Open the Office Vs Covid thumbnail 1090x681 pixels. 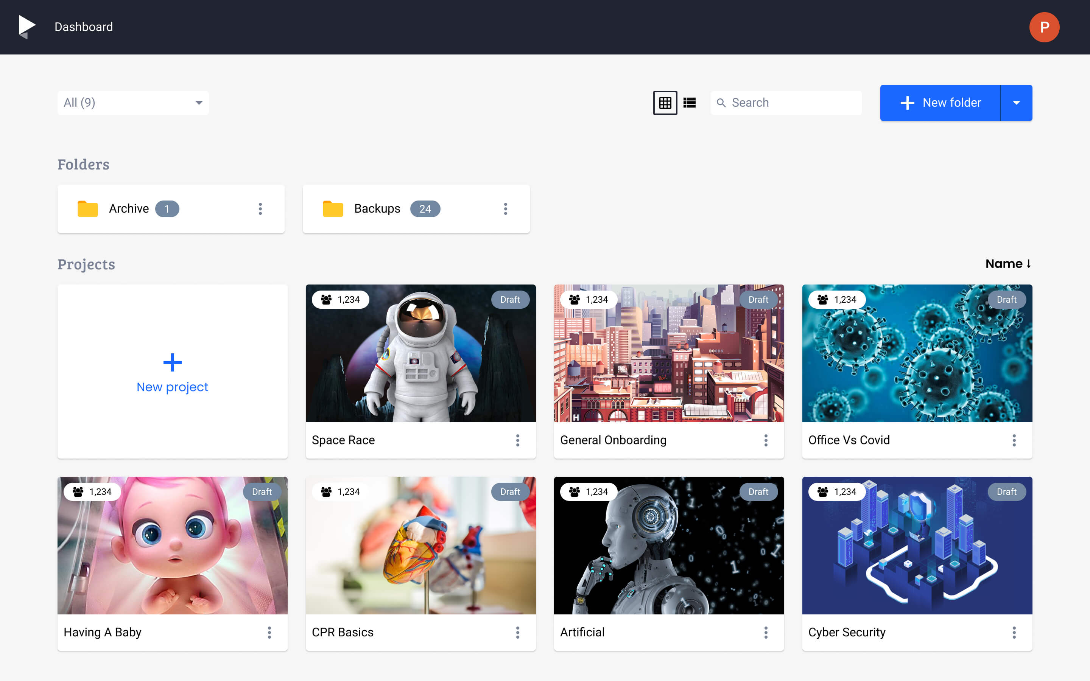tap(917, 353)
